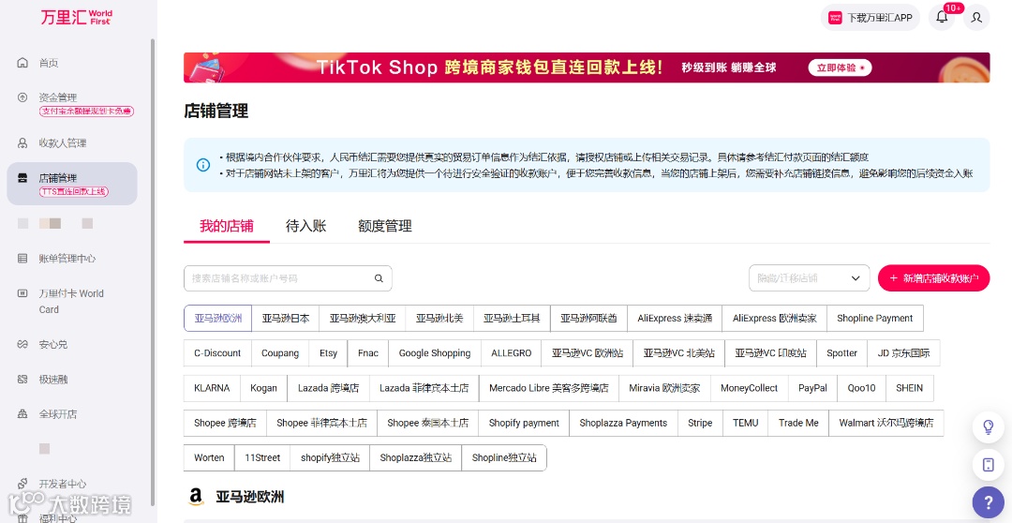1012x523 pixels.
Task: Click the store name search field
Action: [288, 278]
